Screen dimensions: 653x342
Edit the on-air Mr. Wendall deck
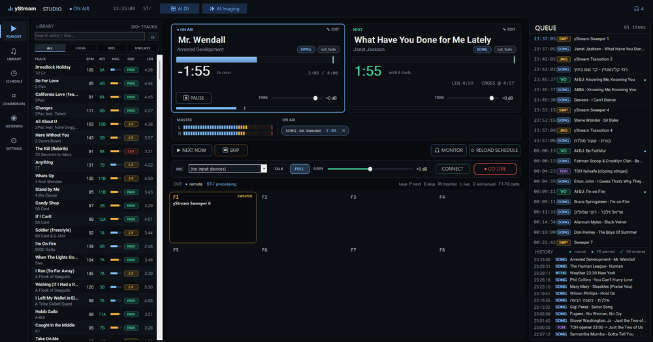pyautogui.click(x=333, y=29)
